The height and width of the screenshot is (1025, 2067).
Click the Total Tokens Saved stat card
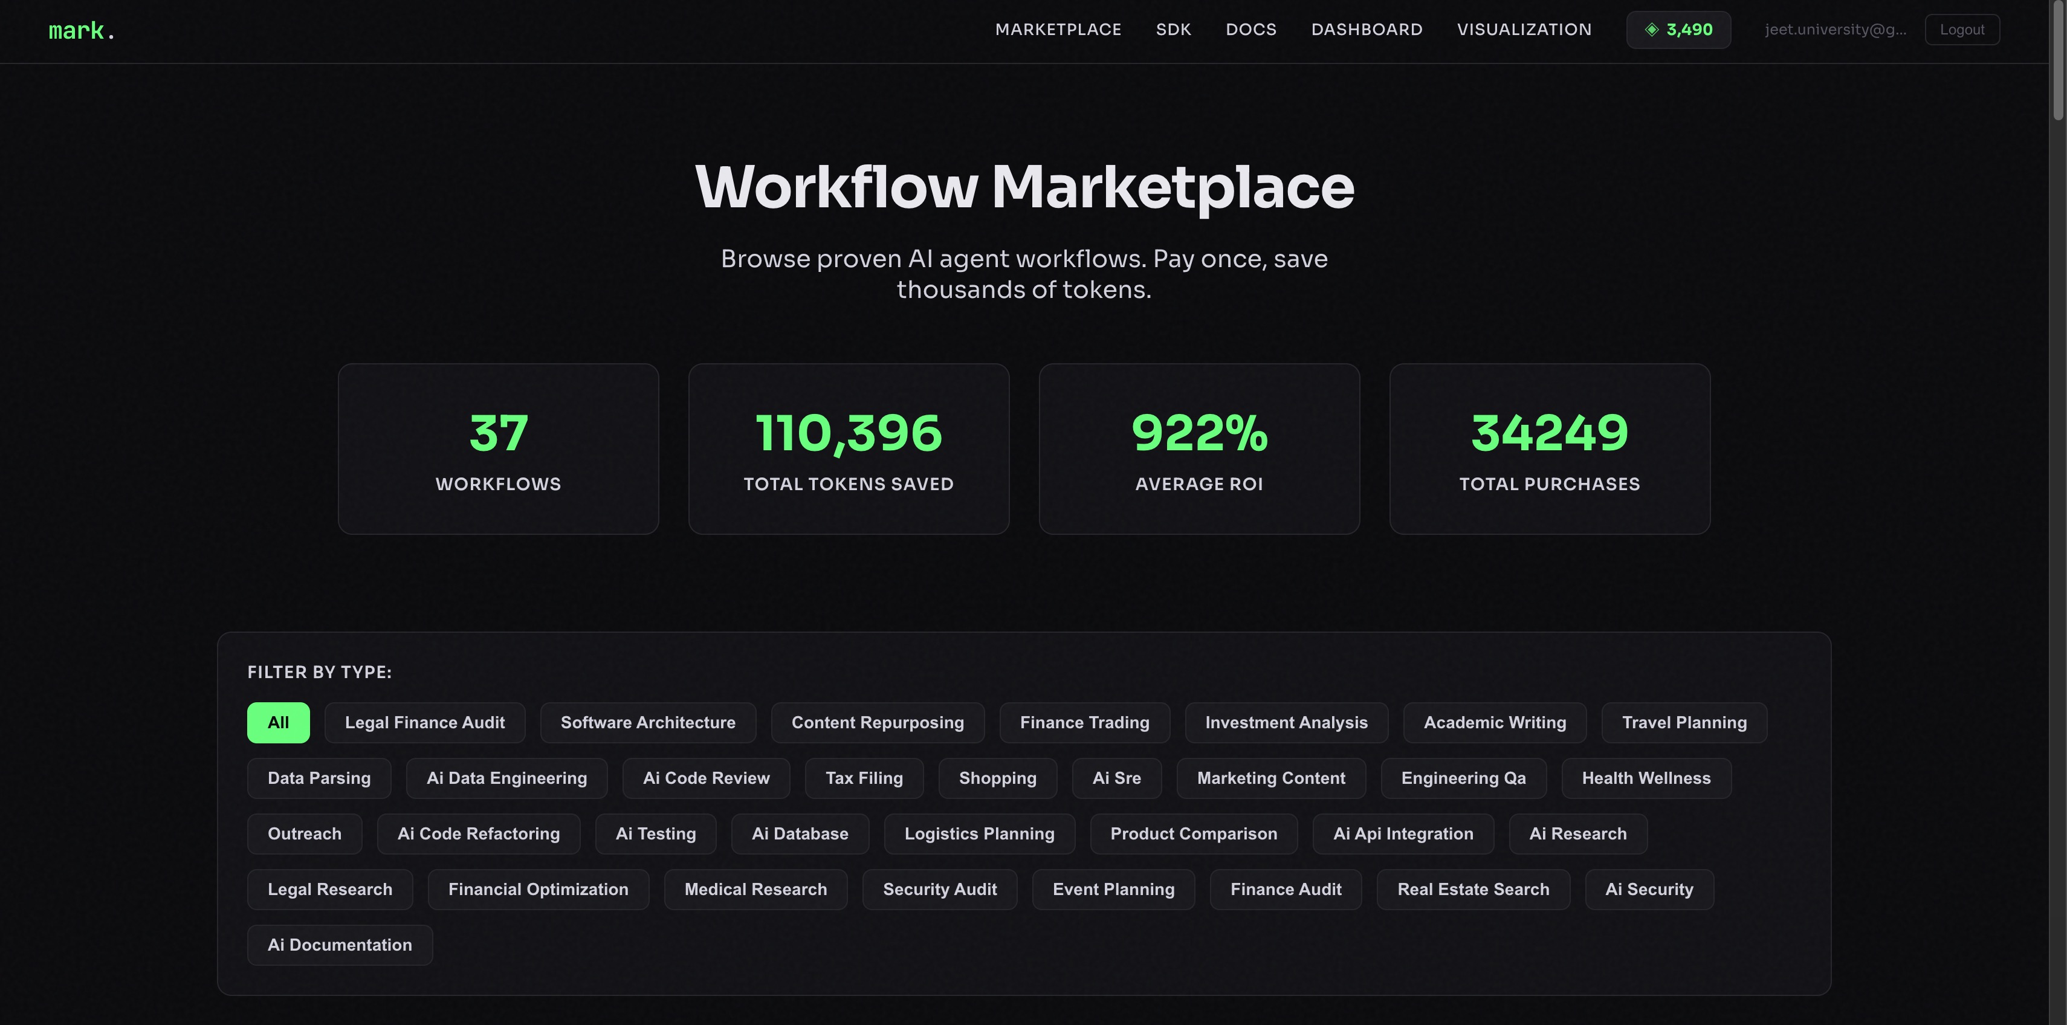(x=848, y=448)
